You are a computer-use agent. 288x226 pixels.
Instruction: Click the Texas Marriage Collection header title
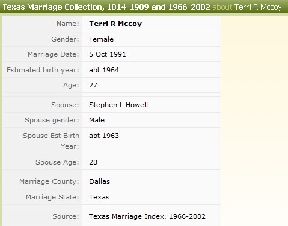click(x=106, y=7)
